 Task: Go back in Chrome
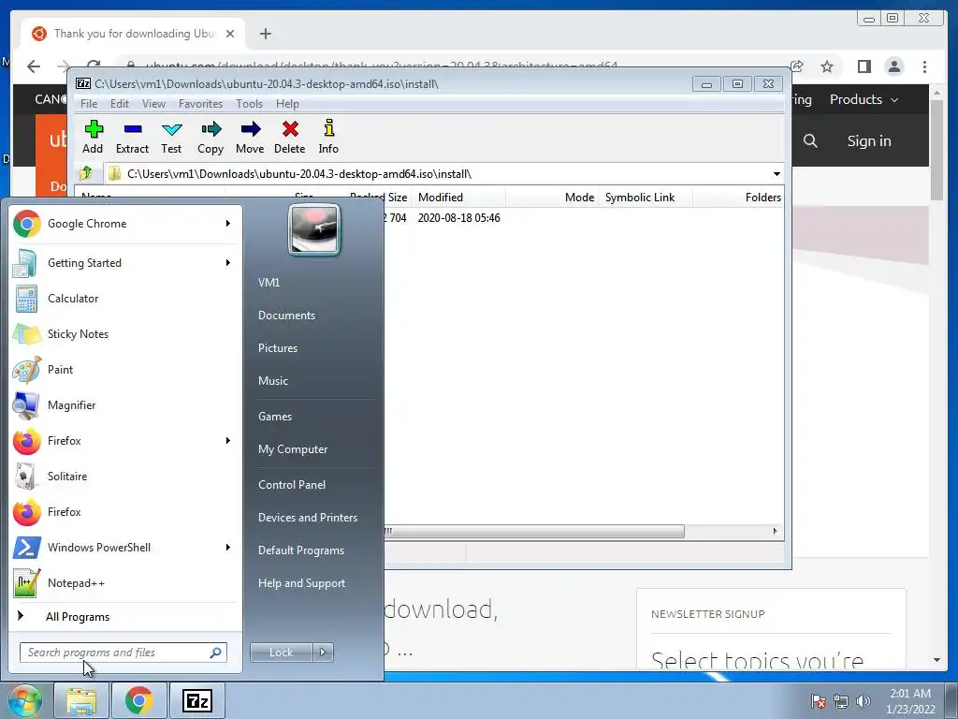34,66
